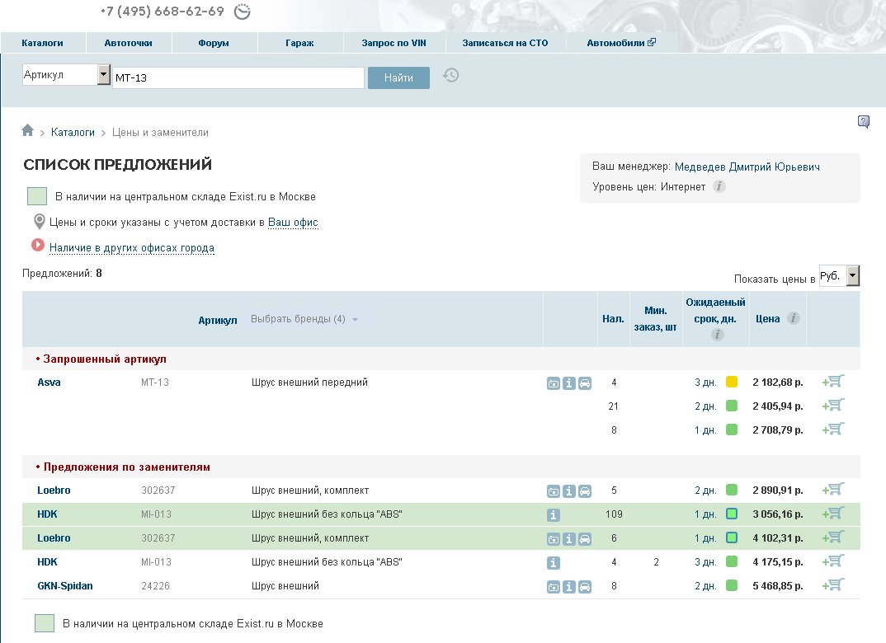
Task: Open info icon in Asva MT-13 row
Action: pyautogui.click(x=569, y=383)
